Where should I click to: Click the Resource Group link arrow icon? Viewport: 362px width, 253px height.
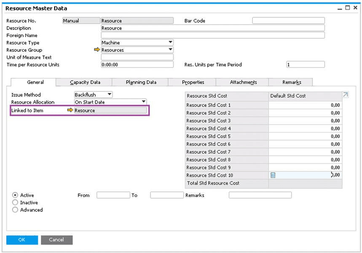click(97, 50)
